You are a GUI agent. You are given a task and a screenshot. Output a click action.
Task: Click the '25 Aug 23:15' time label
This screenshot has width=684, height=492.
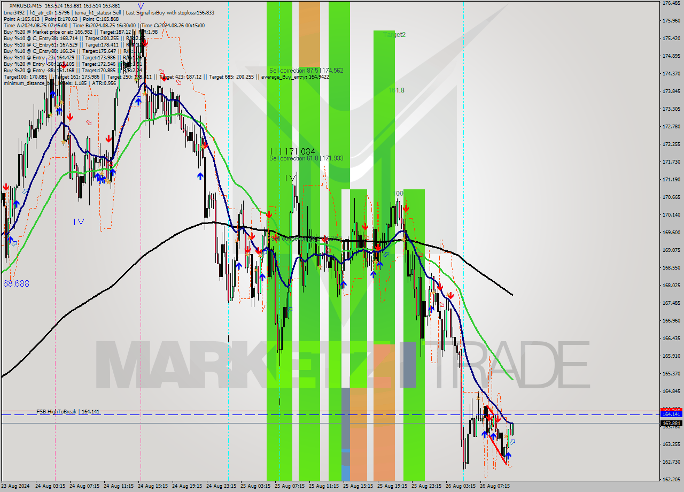point(426,486)
